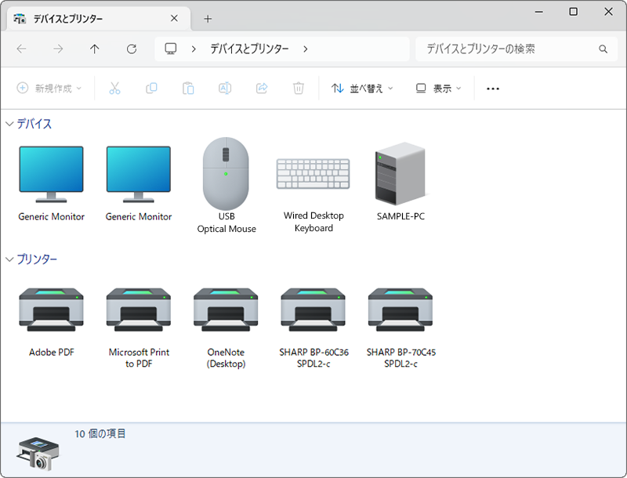Select the first Generic Monitor icon

pos(51,174)
